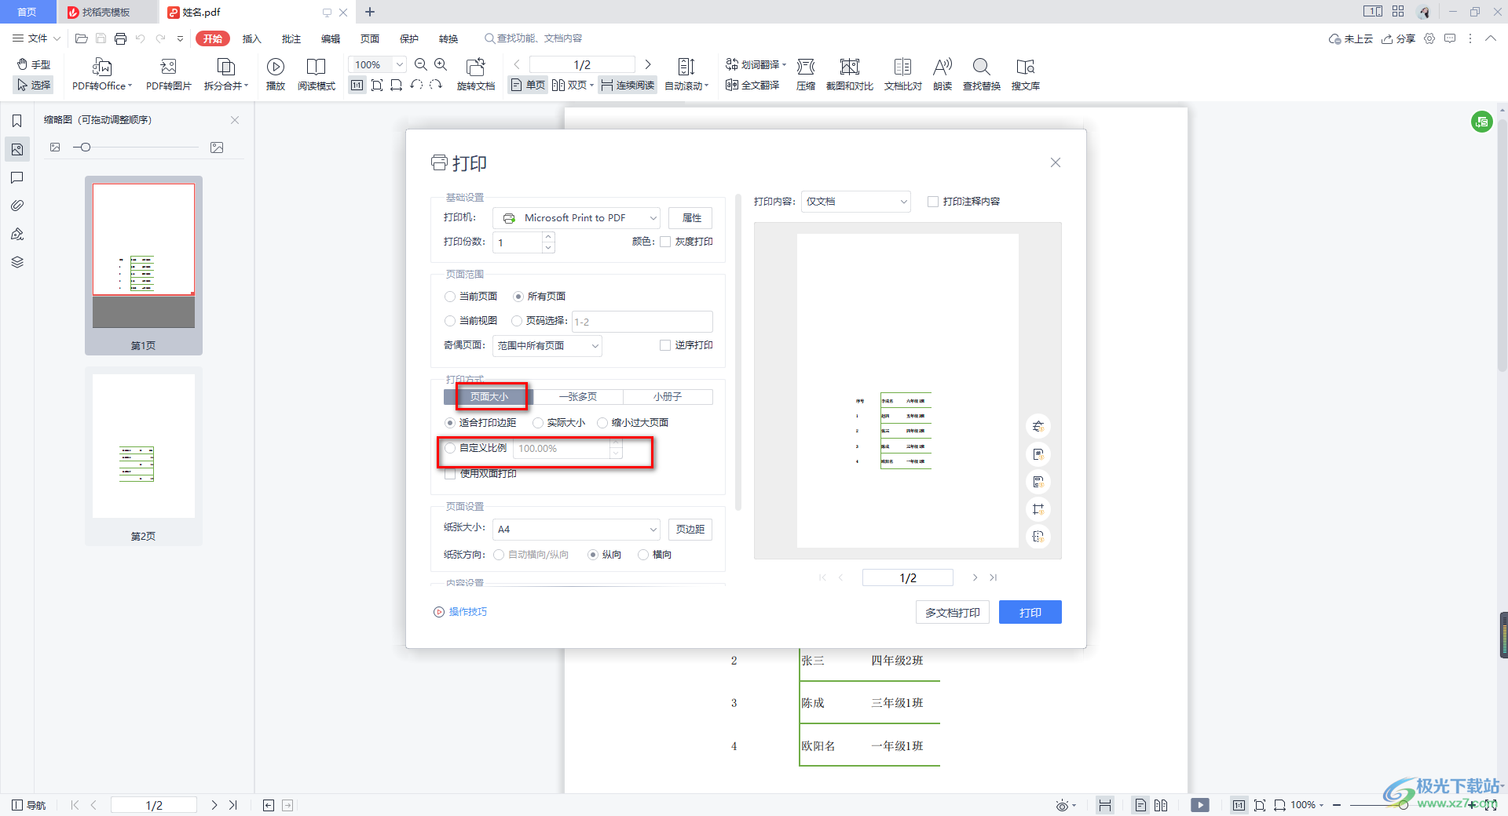
Task: Open the 拆分合并 tool
Action: [x=226, y=75]
